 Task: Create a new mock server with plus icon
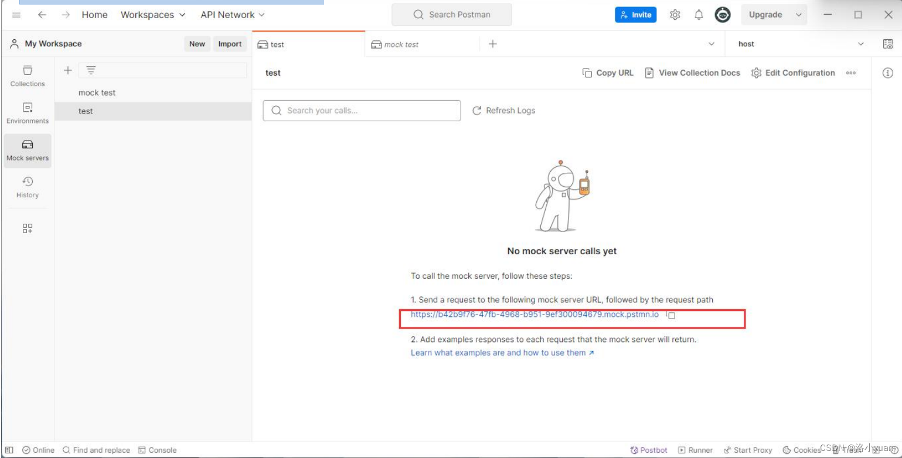68,70
